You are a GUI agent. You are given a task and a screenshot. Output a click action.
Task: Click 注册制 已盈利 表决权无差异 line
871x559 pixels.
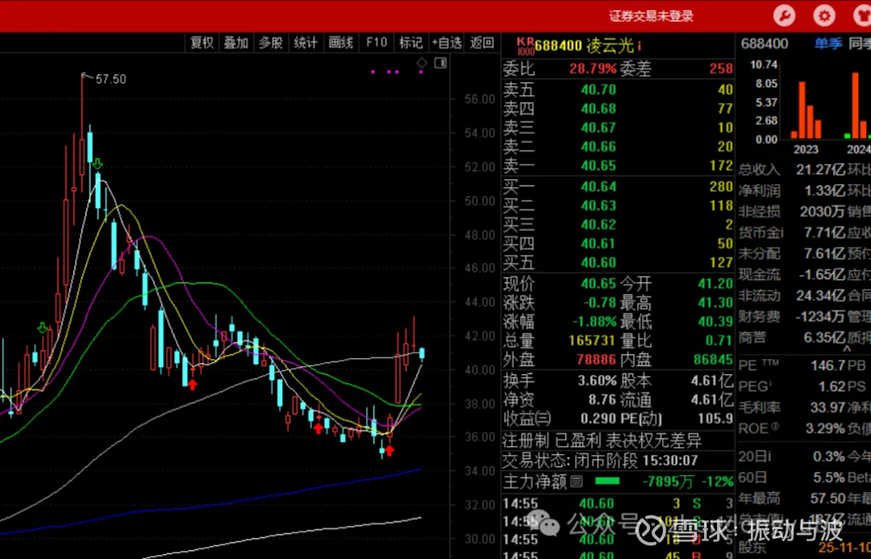point(602,441)
